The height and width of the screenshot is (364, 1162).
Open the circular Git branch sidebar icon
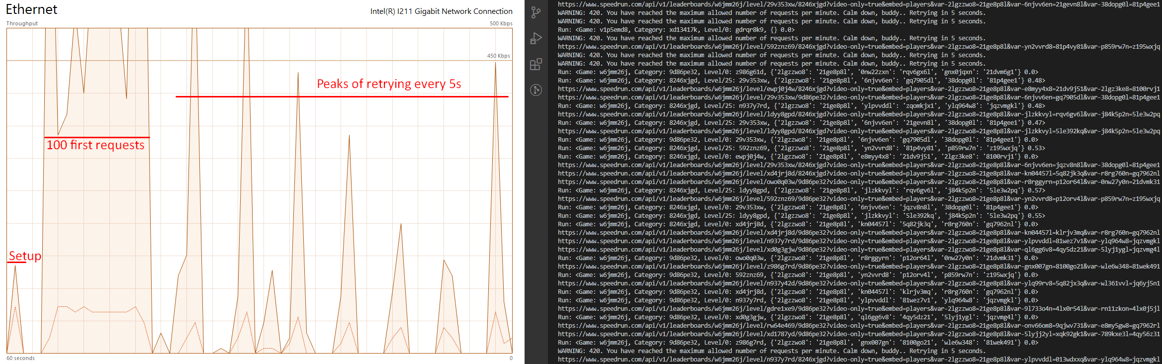click(536, 90)
